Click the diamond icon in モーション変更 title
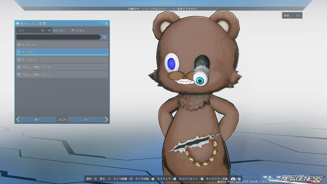Image resolution: width=327 pixels, height=184 pixels. [x=18, y=23]
